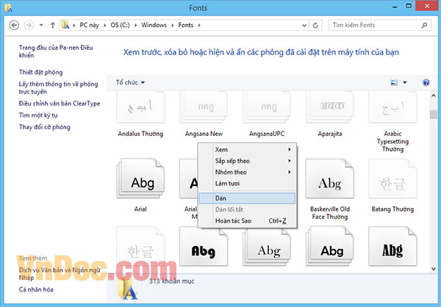The height and width of the screenshot is (307, 441).
Task: Click the blue Help icon
Action: pyautogui.click(x=426, y=82)
